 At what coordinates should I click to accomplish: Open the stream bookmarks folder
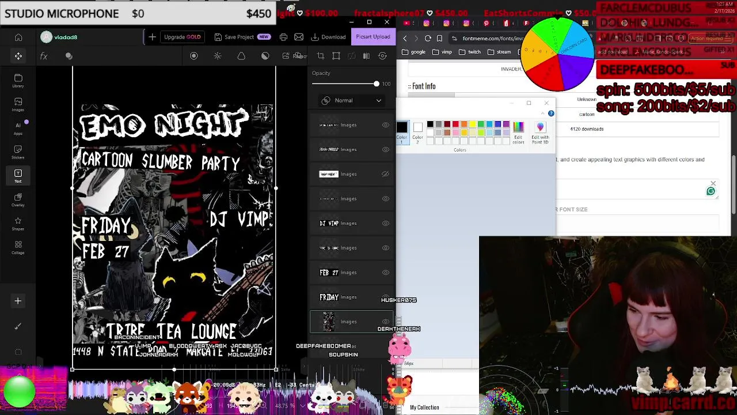click(499, 52)
